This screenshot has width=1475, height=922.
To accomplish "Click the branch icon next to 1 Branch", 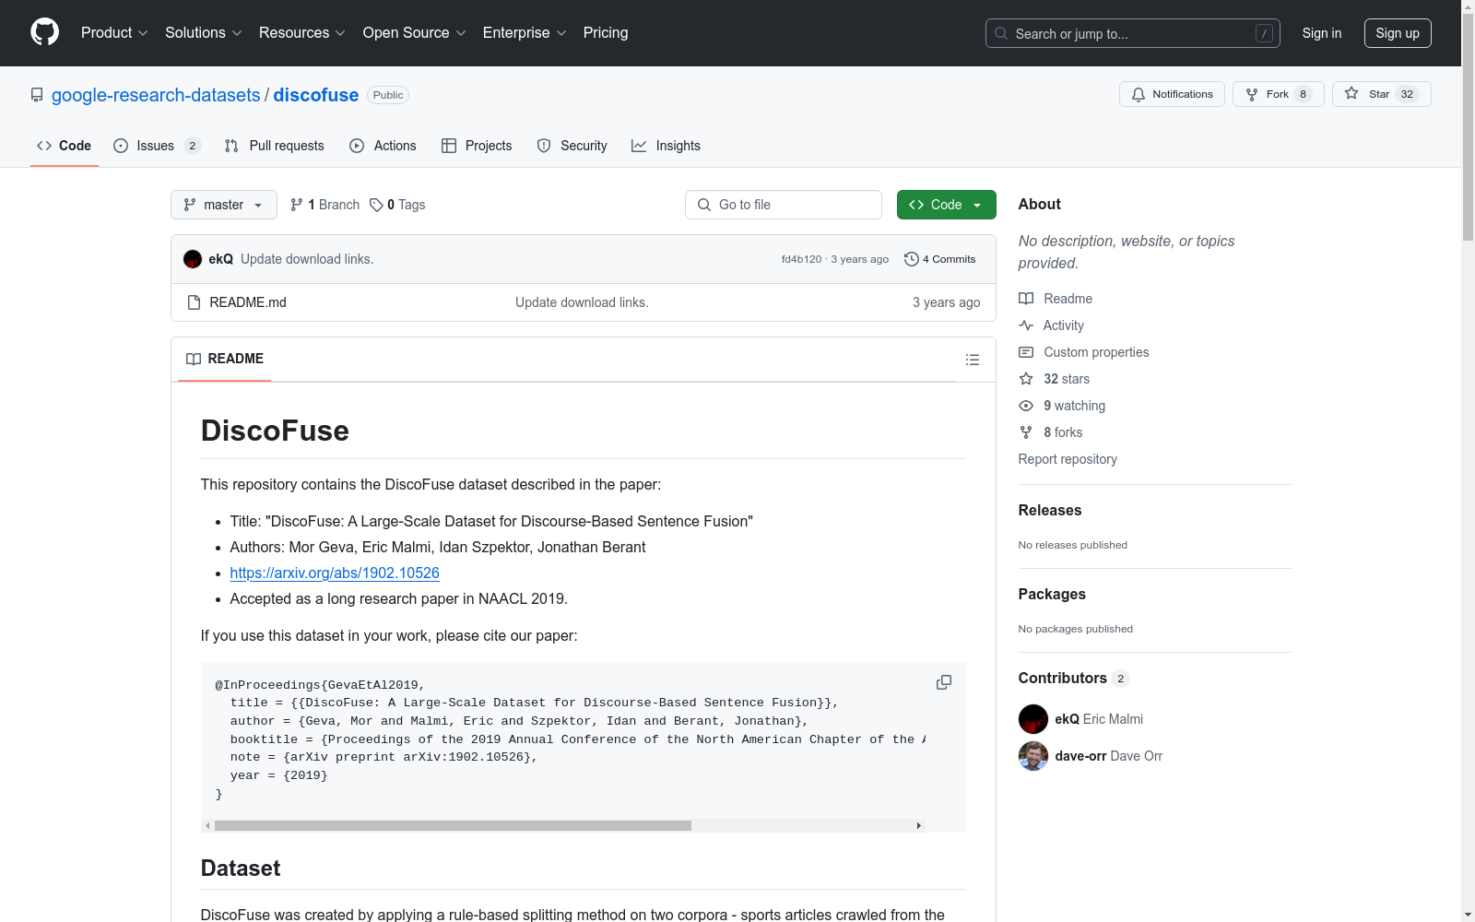I will pos(297,205).
